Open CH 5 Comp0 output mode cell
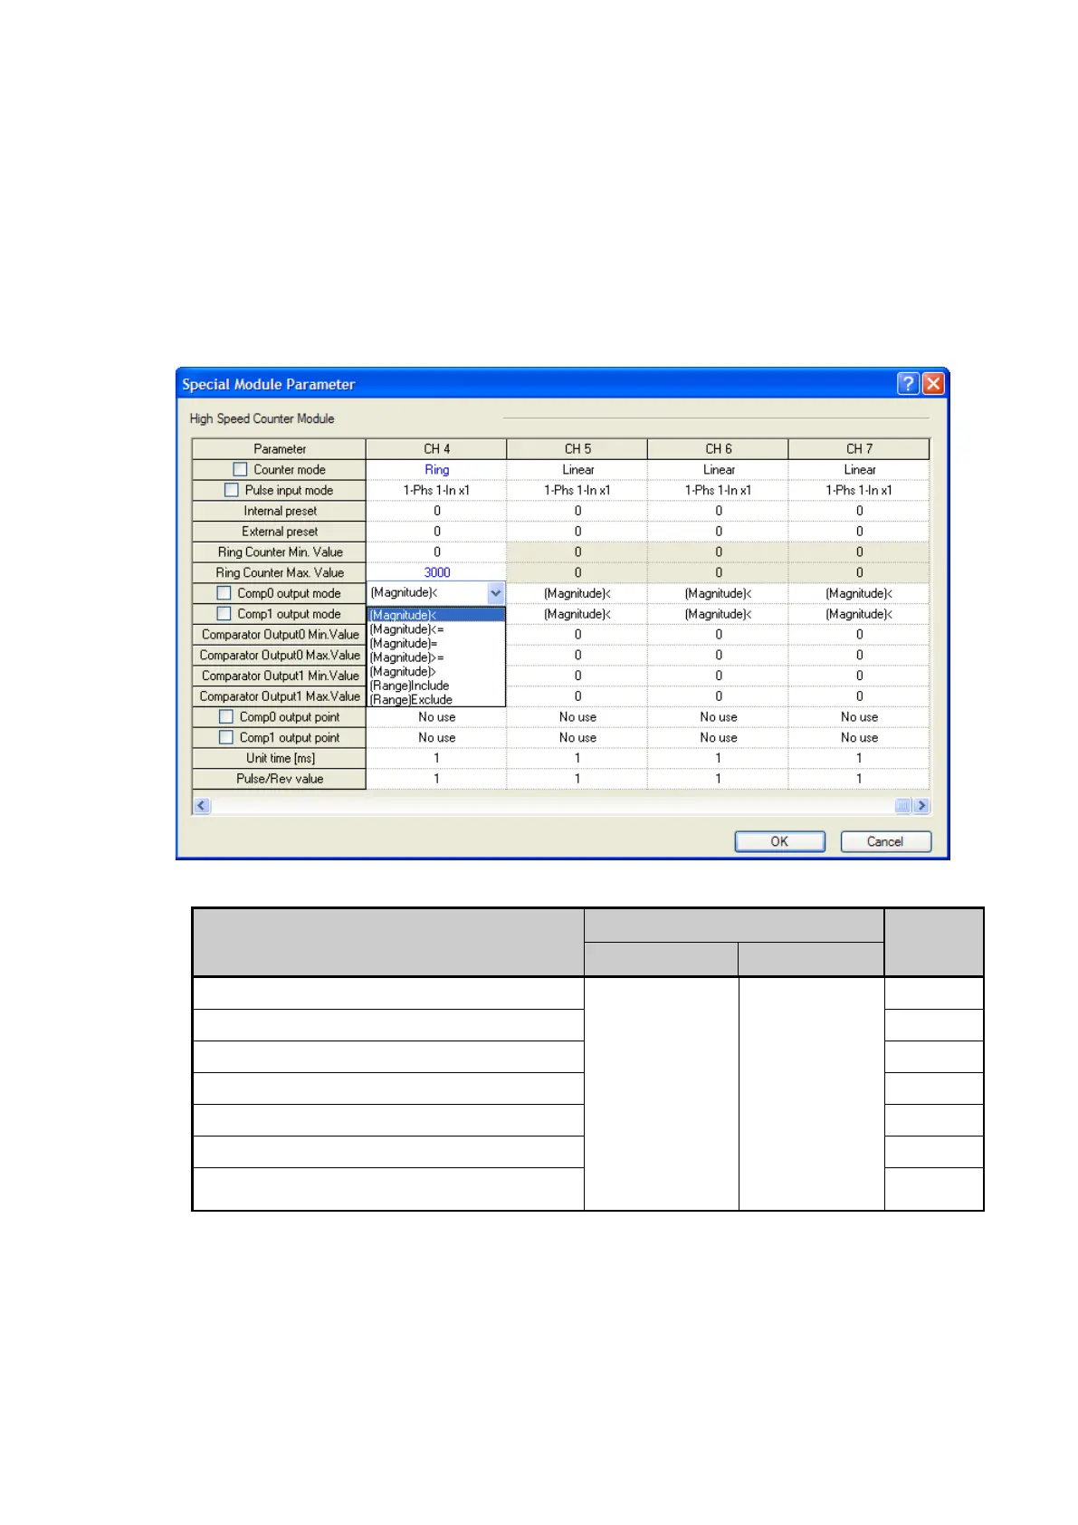Image resolution: width=1078 pixels, height=1525 pixels. coord(577,593)
